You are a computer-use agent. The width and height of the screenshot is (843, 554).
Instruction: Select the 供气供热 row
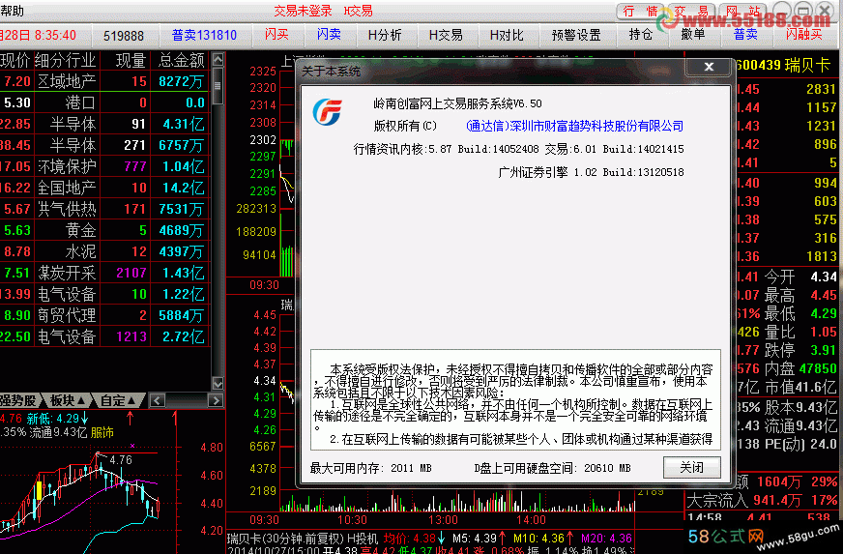pyautogui.click(x=104, y=209)
